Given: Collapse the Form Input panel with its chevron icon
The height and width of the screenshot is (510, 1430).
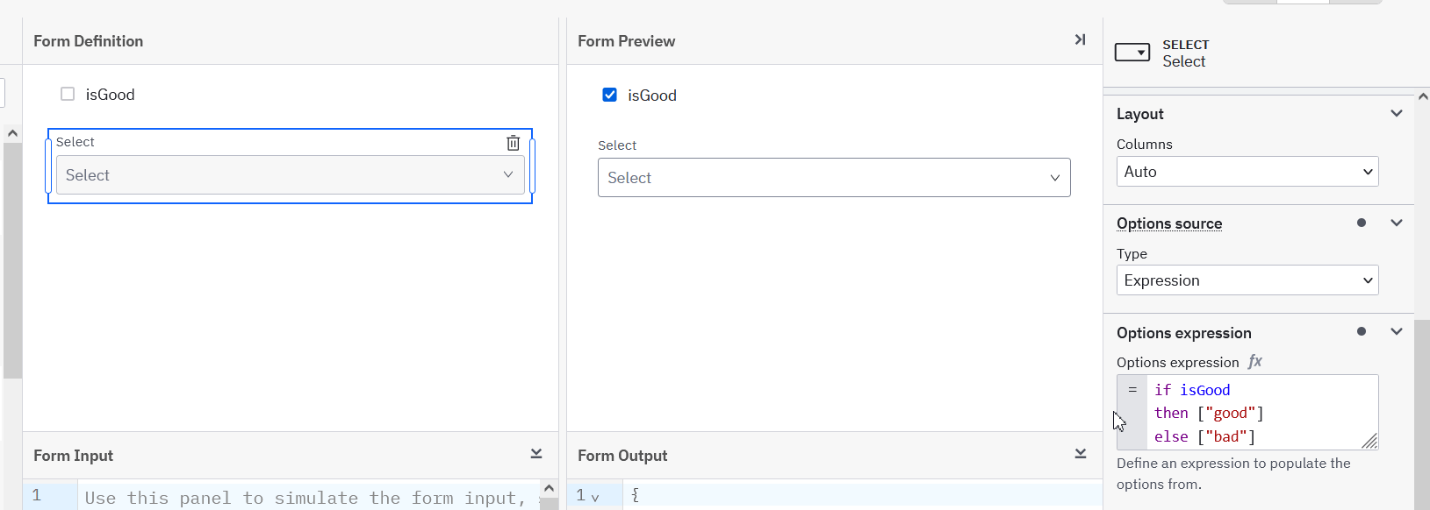Looking at the screenshot, I should point(536,452).
